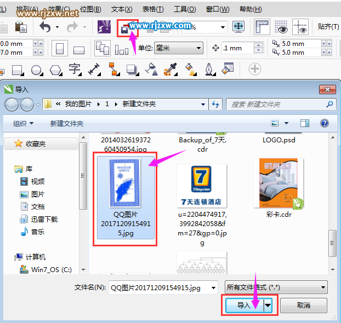Viewport: 341px width, 323px height.
Task: Select landscape page orientation
Action: 79,50
